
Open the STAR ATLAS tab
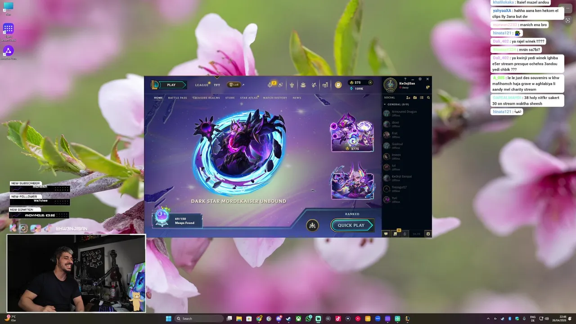pos(249,98)
